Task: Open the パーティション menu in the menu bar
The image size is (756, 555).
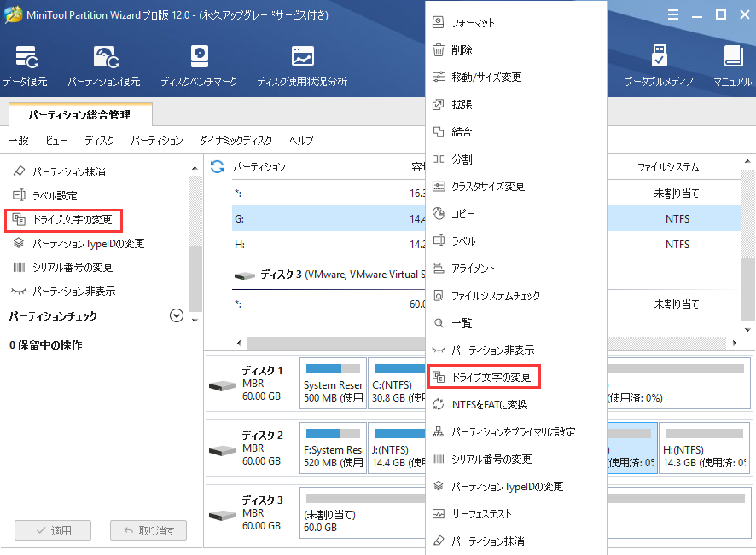Action: pyautogui.click(x=156, y=141)
